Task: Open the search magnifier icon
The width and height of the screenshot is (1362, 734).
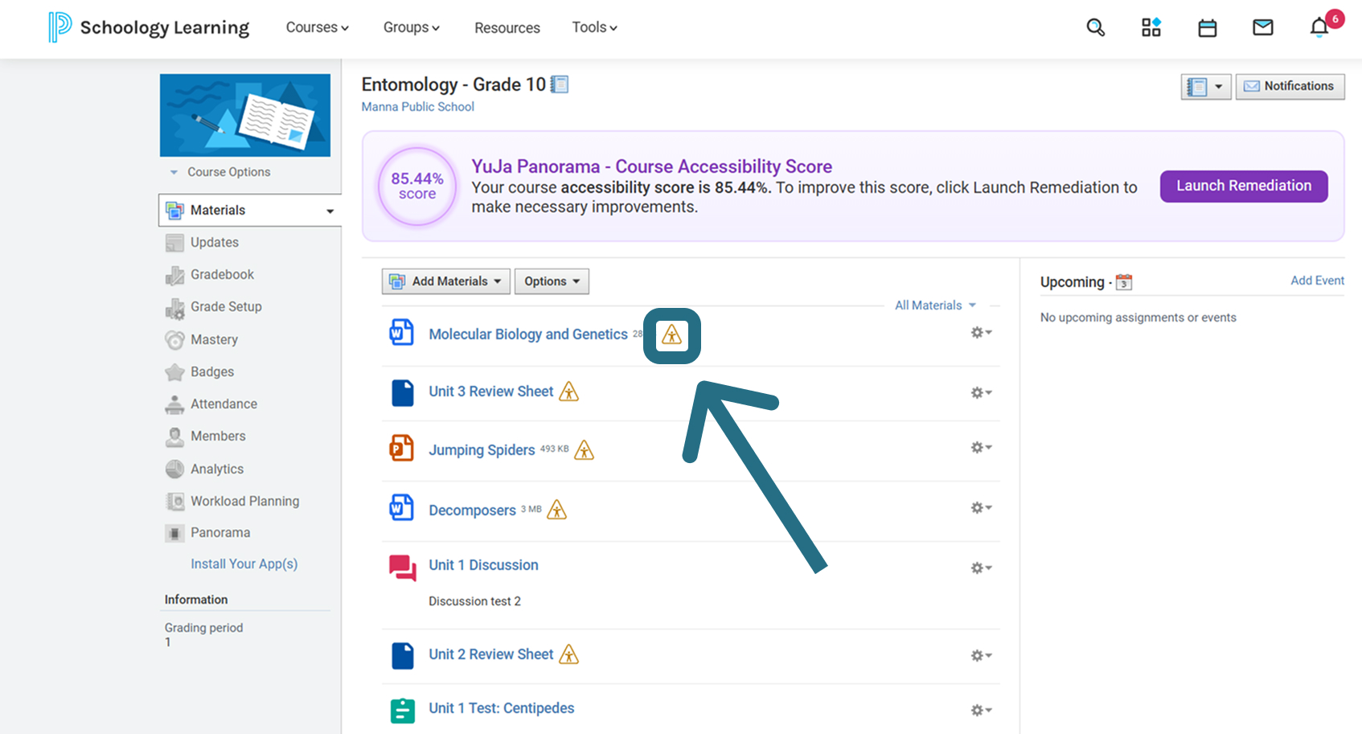Action: [1095, 28]
